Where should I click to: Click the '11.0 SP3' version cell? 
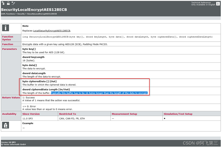tap(27, 118)
